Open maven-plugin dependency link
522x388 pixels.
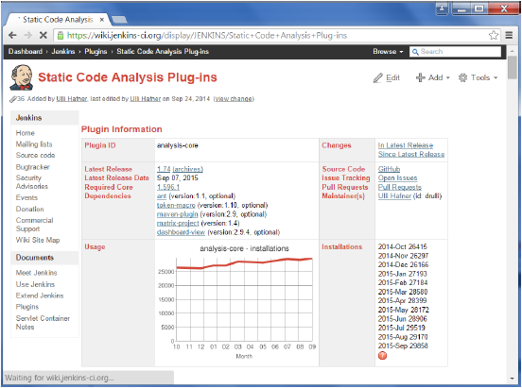[x=178, y=214]
